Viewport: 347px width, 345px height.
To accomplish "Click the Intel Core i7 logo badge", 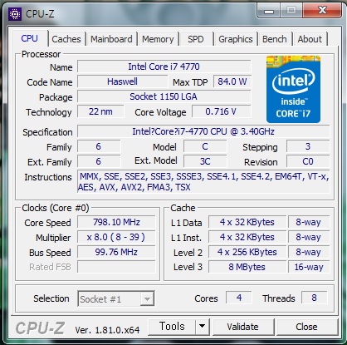I will [293, 89].
